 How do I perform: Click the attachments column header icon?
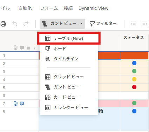[x=15, y=48]
